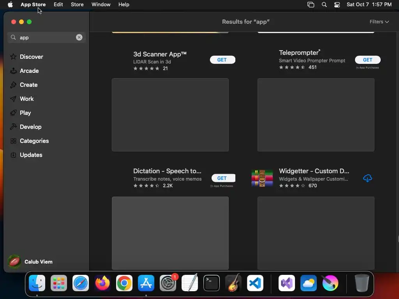Open the Store menu
The image size is (399, 299).
(77, 5)
